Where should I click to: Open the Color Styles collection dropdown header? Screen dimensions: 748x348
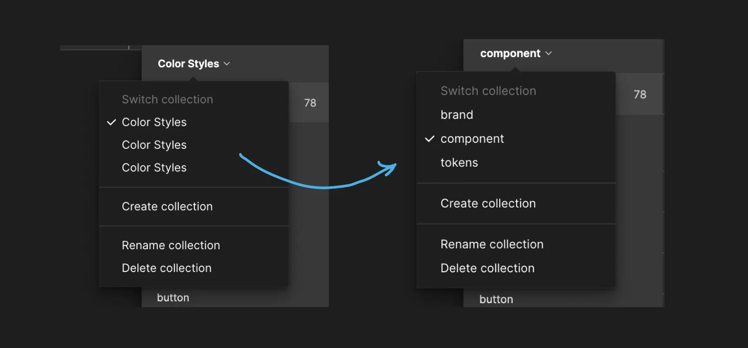coord(188,64)
